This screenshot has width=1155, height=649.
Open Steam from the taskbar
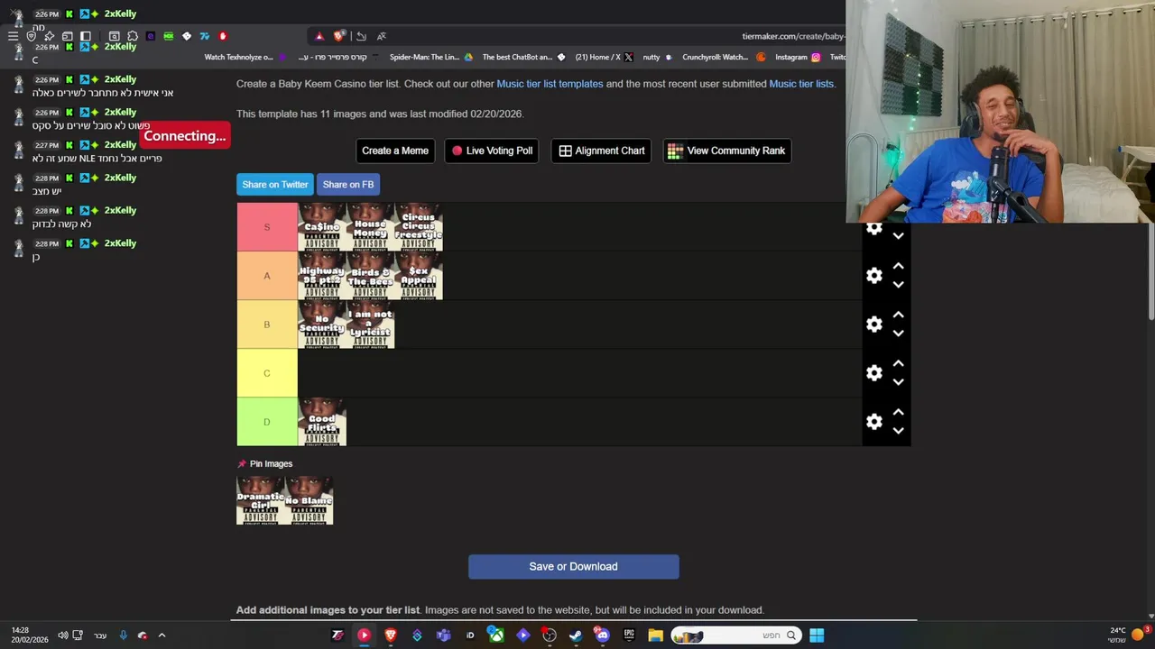point(576,635)
